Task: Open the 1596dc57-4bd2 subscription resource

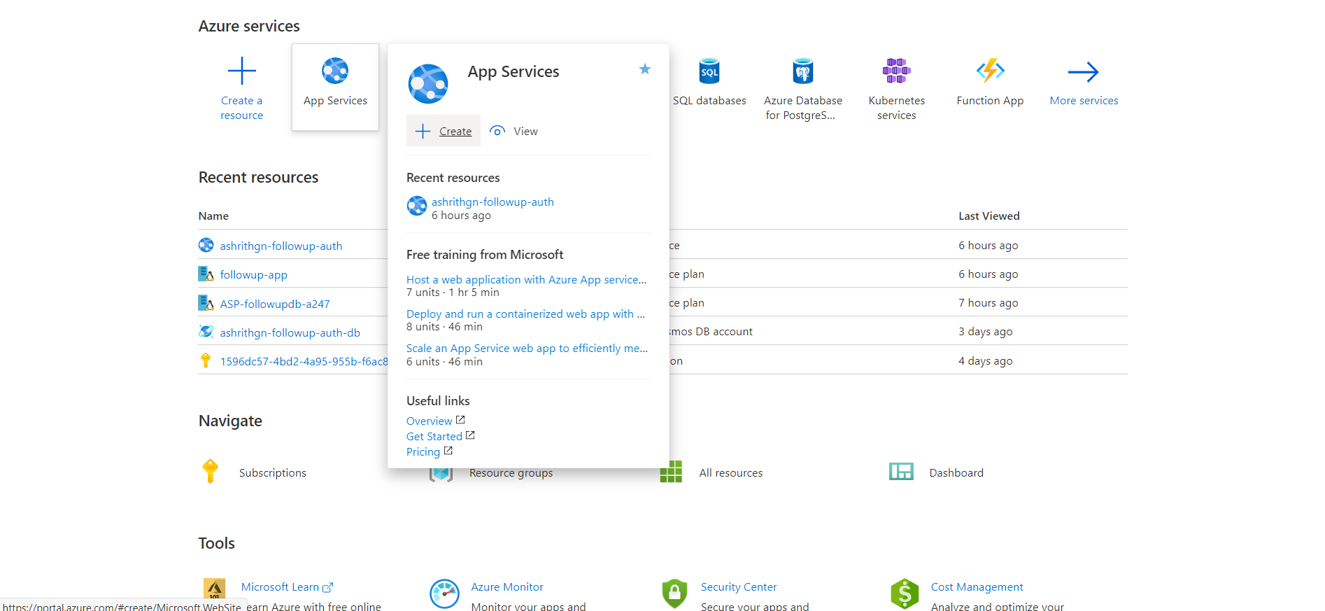Action: tap(304, 361)
